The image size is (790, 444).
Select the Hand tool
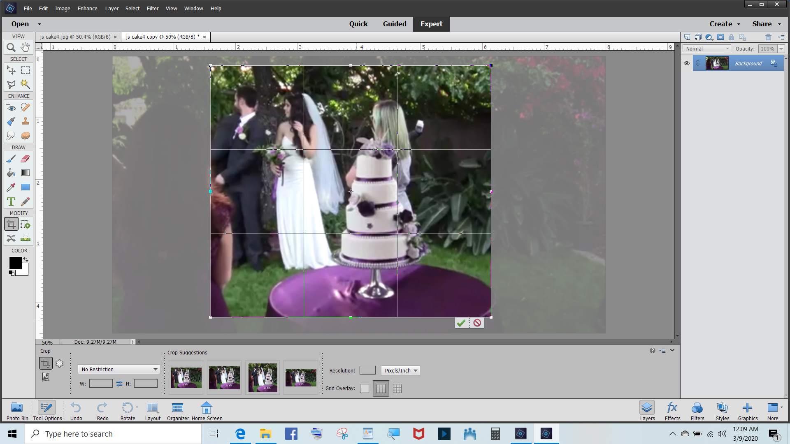[26, 47]
